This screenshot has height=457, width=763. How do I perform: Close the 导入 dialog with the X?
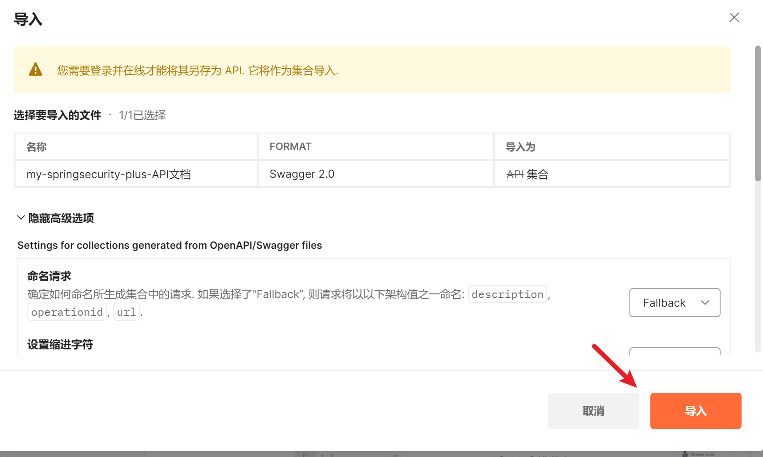click(x=734, y=18)
